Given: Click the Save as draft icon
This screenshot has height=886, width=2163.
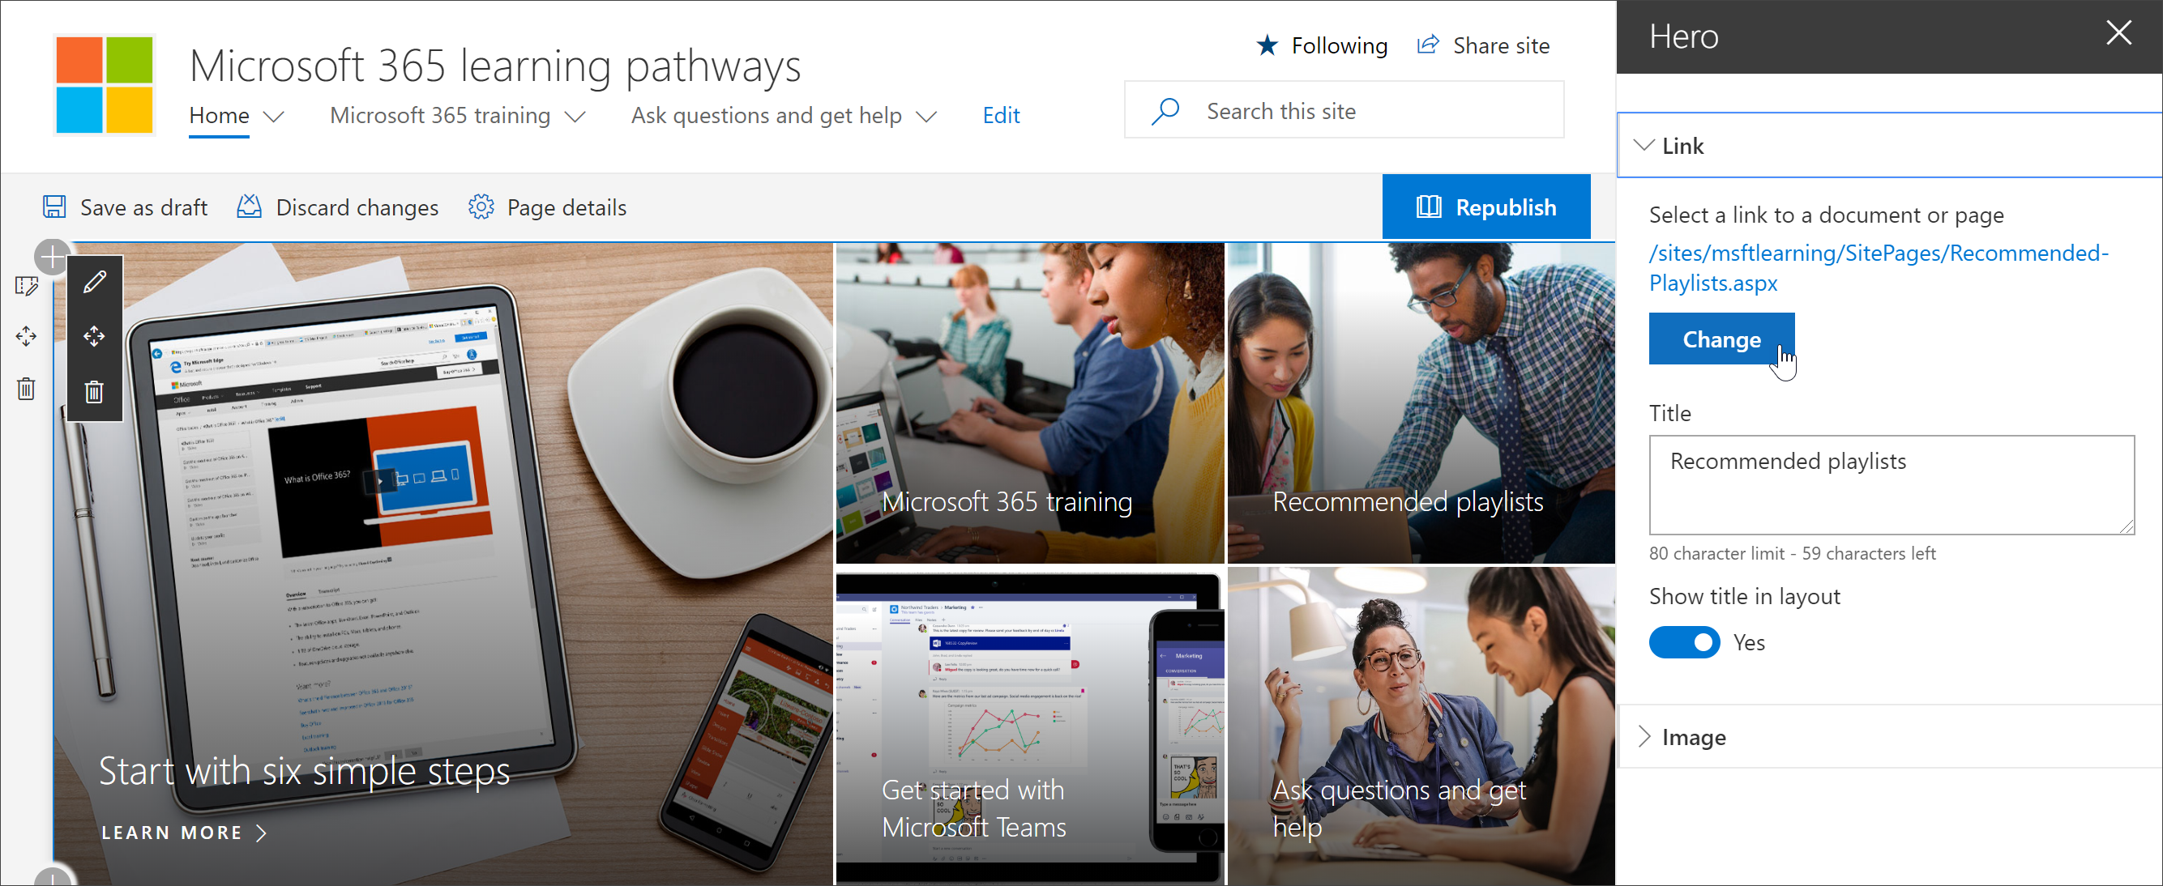Looking at the screenshot, I should (54, 207).
